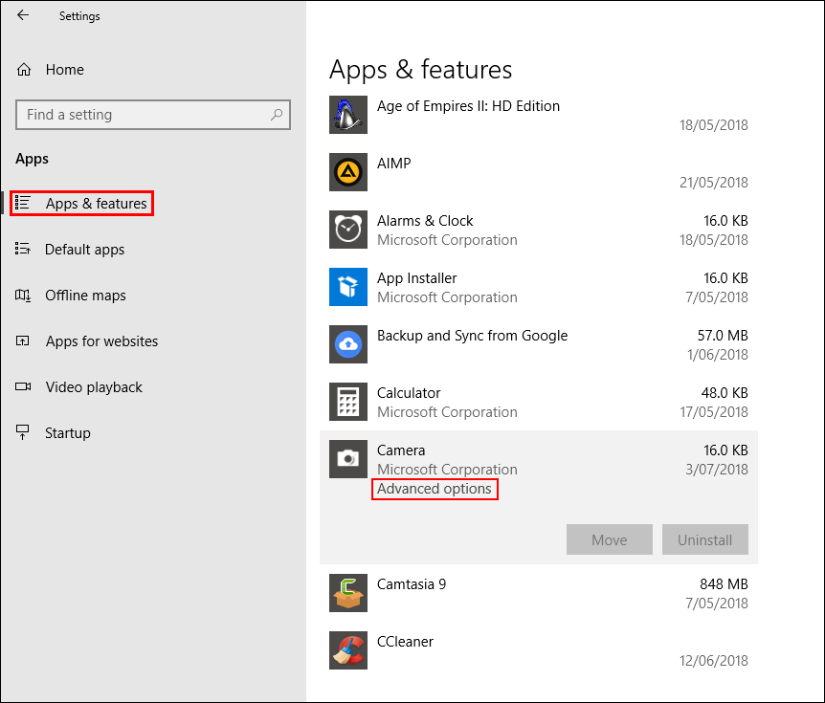Click the Apps for websites icon
This screenshot has width=825, height=703.
(x=23, y=341)
